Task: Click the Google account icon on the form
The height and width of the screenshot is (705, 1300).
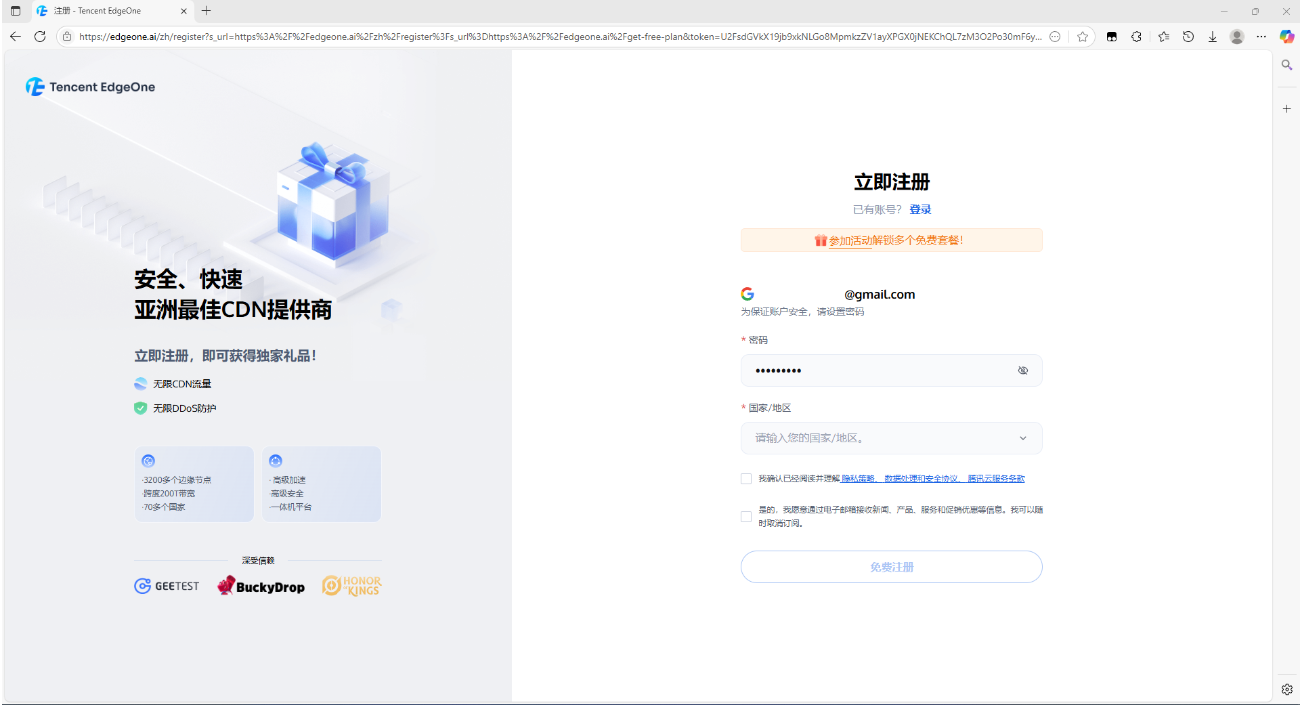Action: point(747,294)
